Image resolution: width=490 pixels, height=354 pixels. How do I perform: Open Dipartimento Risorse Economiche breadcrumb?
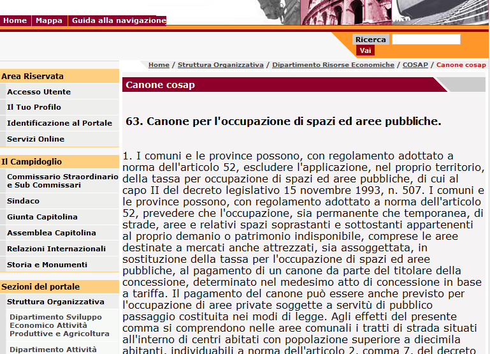(x=333, y=64)
